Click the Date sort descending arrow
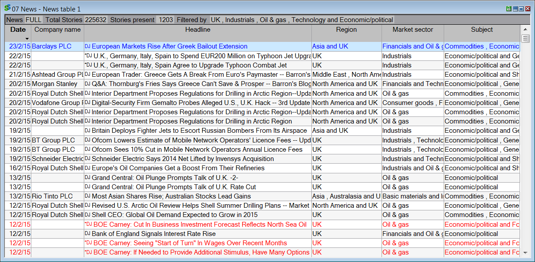Image resolution: width=535 pixels, height=262 pixels. [27, 39]
